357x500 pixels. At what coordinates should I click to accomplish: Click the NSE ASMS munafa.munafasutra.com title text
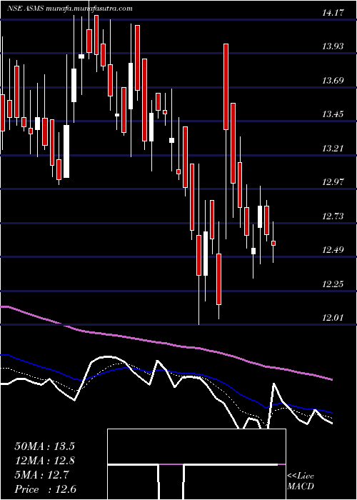[x=70, y=9]
